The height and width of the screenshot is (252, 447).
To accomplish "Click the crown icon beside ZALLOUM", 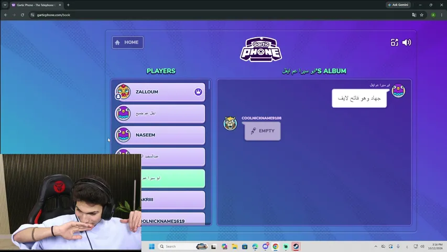I will [198, 92].
